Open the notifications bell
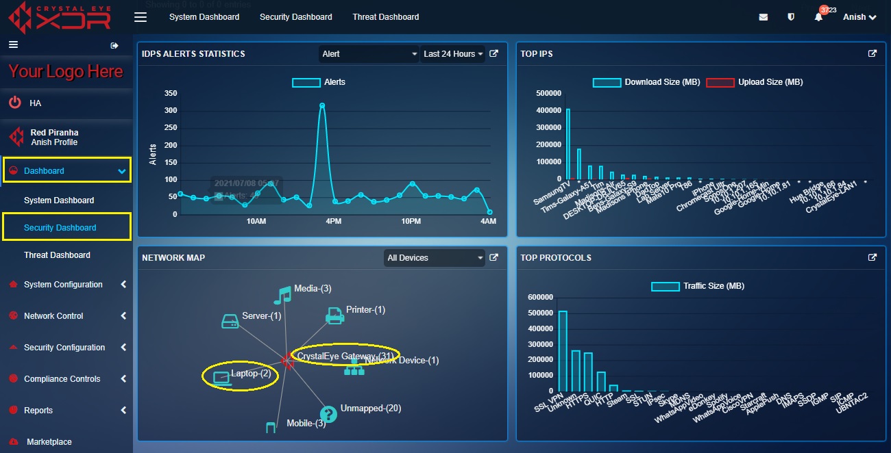This screenshot has width=891, height=453. (x=818, y=18)
